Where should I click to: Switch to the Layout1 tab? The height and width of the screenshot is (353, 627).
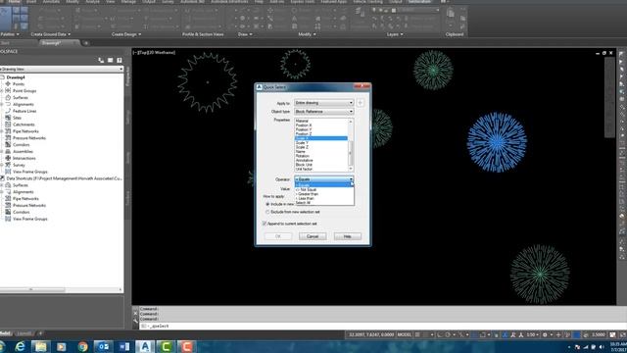coord(24,333)
